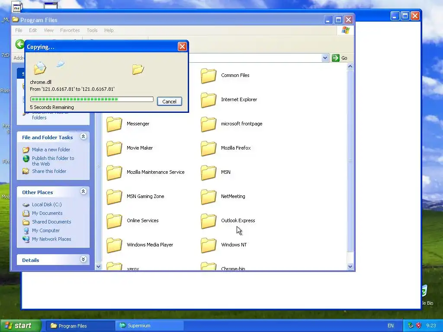This screenshot has height=332, width=443.
Task: Select the NetMeeting folder icon
Action: [209, 197]
